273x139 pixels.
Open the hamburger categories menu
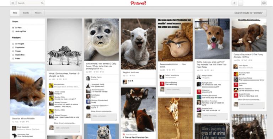coord(13,3)
